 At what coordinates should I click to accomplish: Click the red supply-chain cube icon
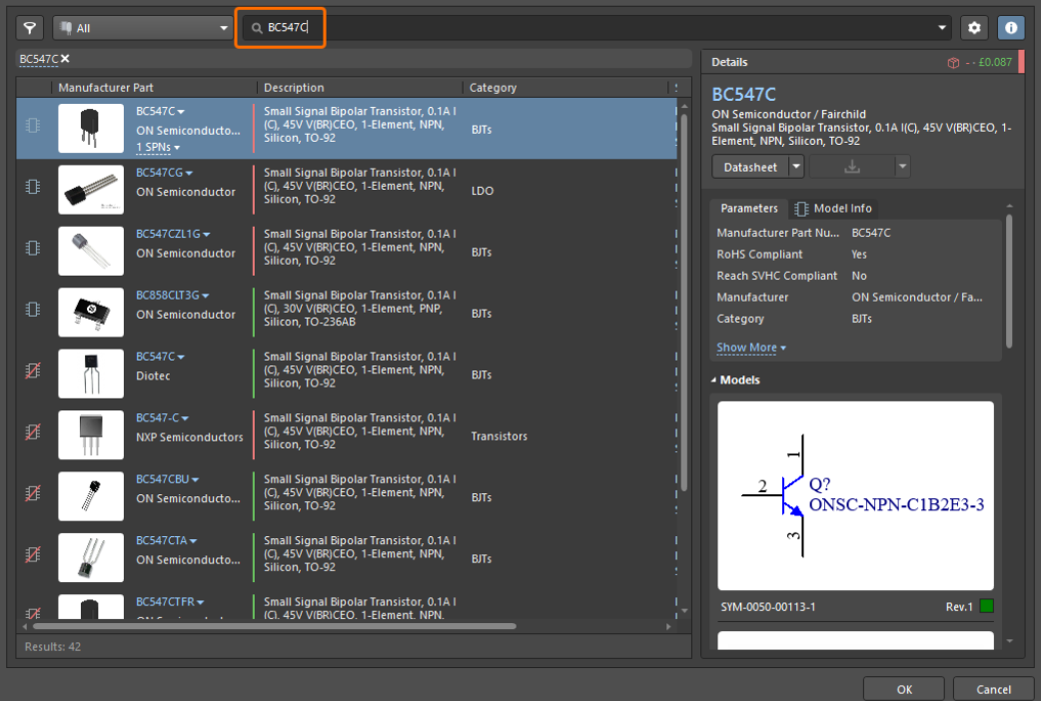(x=953, y=62)
